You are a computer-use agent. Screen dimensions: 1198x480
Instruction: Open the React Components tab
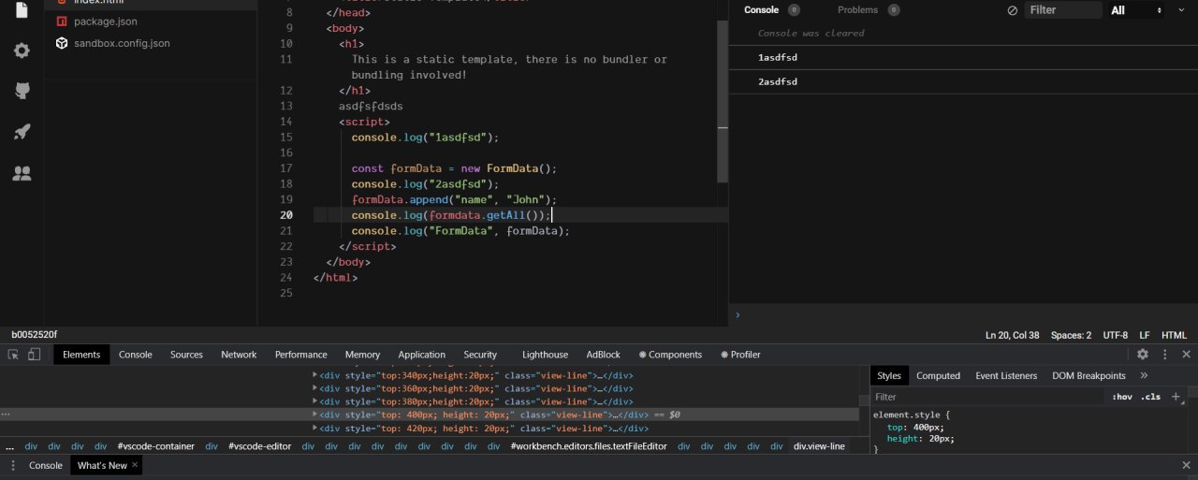coord(670,355)
